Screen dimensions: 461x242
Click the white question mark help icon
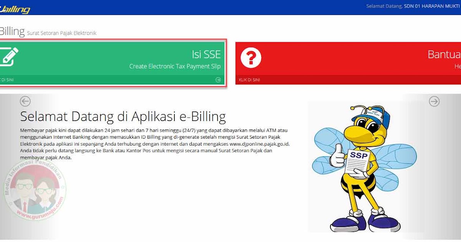click(x=251, y=58)
